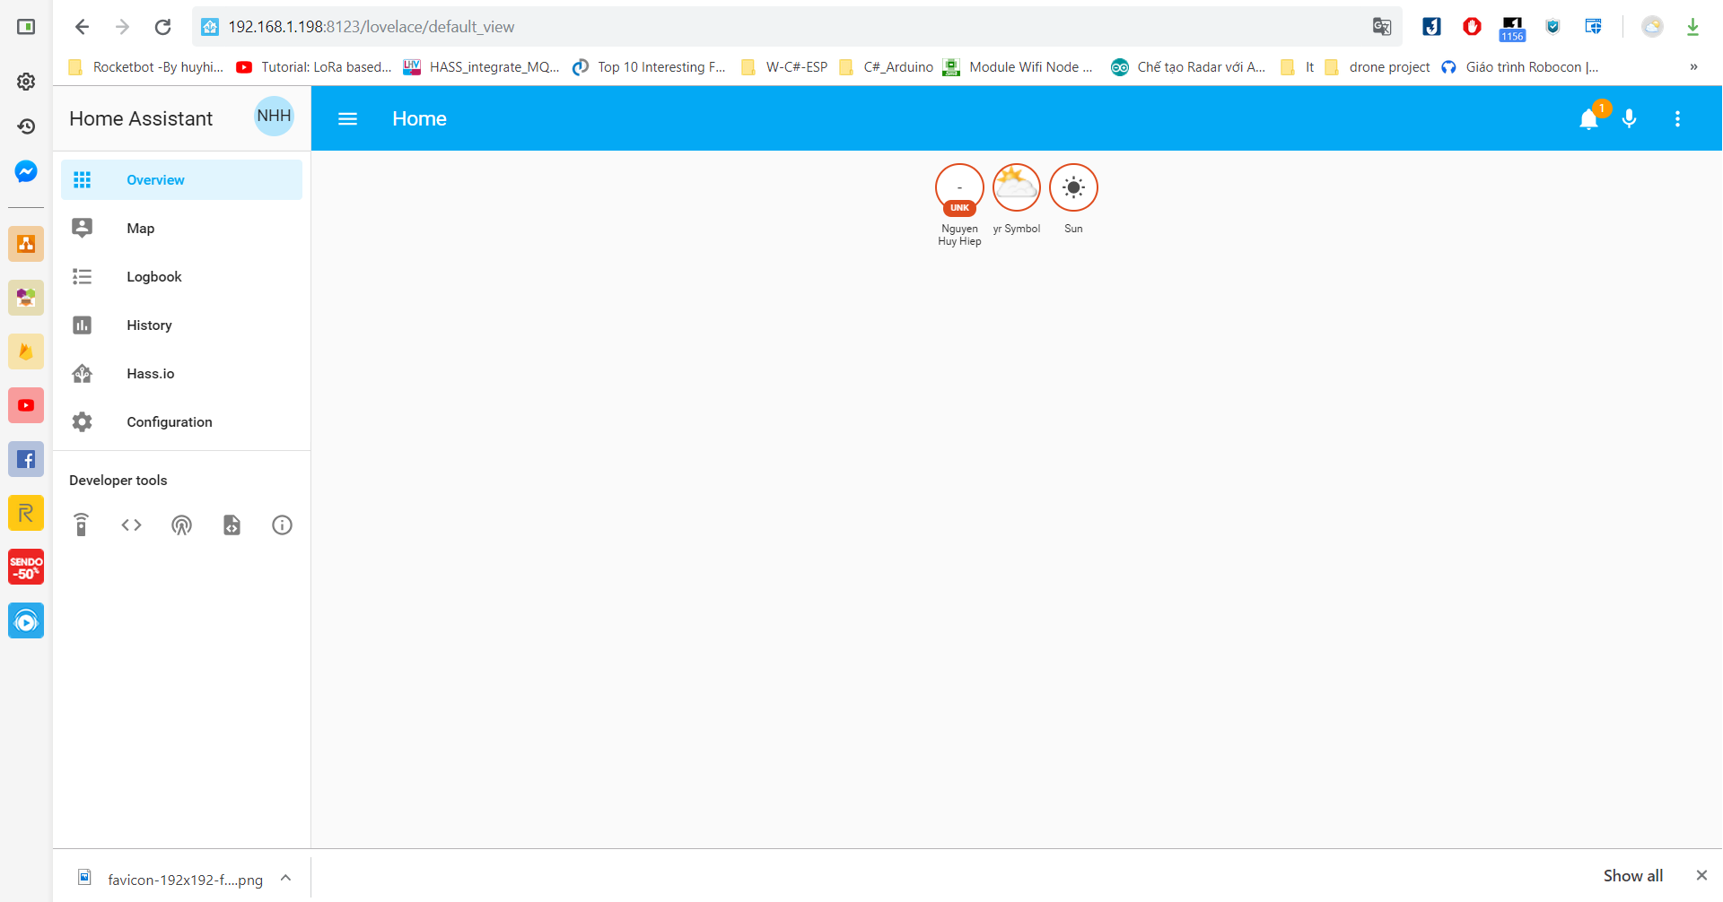Open Events developer tool broadcast icon

[182, 525]
